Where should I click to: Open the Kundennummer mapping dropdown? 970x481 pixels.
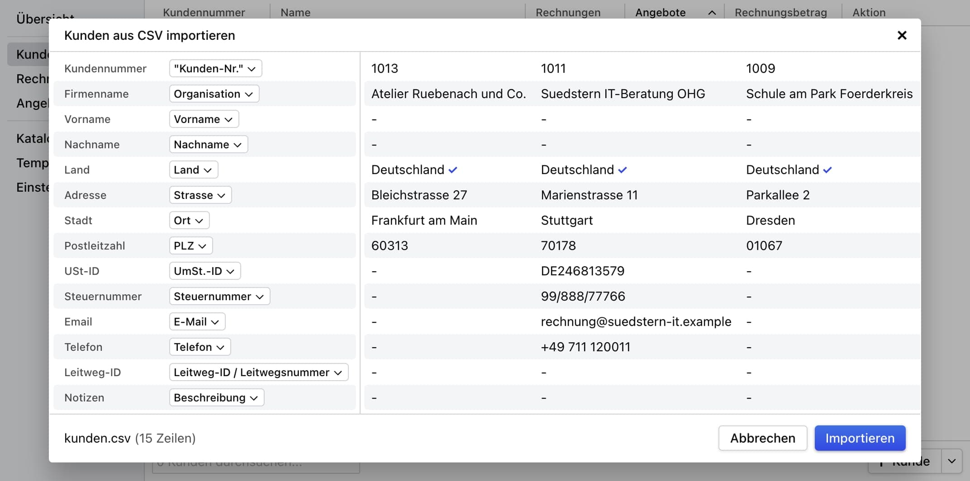pos(215,68)
